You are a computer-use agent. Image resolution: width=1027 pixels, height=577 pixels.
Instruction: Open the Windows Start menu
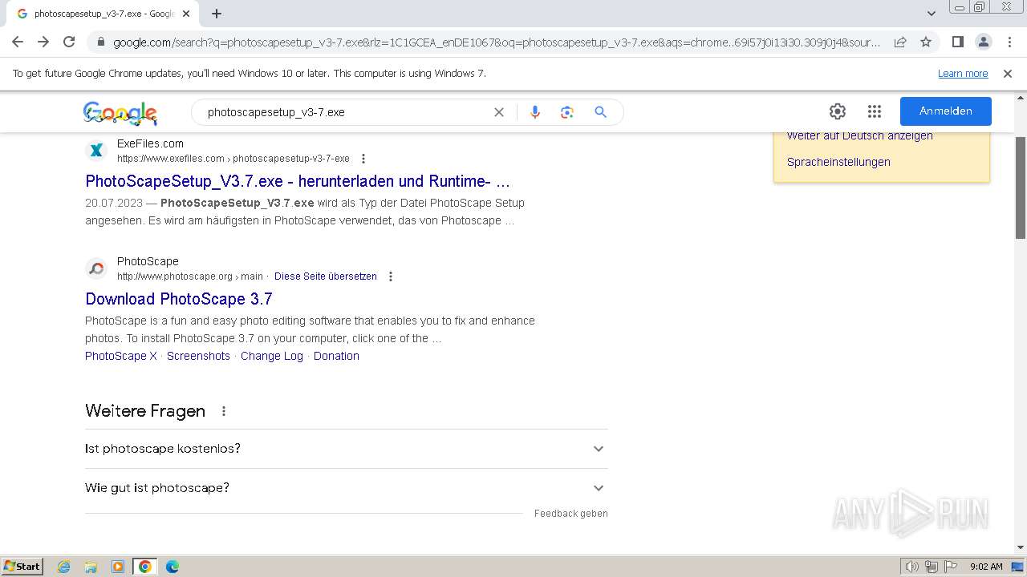coord(22,566)
